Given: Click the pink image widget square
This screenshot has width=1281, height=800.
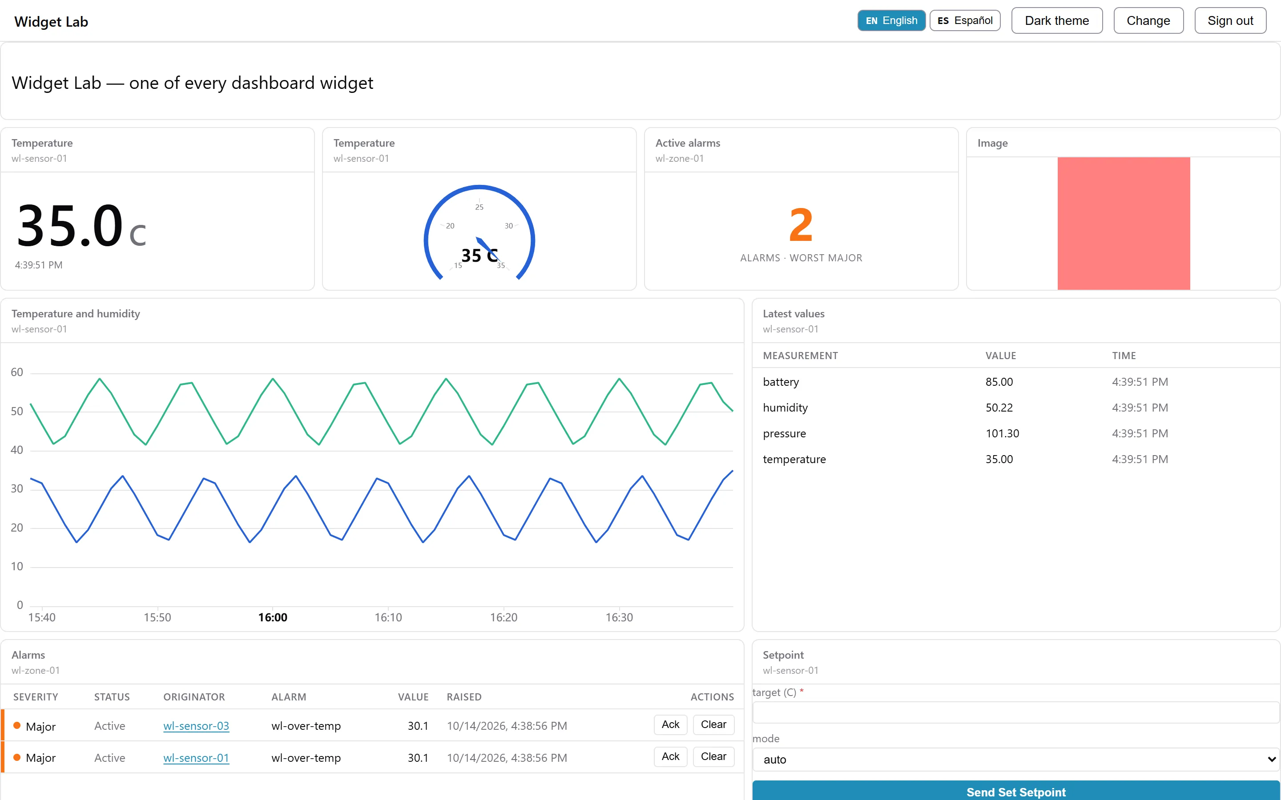Looking at the screenshot, I should (x=1123, y=223).
